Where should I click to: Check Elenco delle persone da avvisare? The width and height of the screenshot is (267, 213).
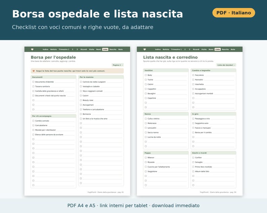coord(33,135)
